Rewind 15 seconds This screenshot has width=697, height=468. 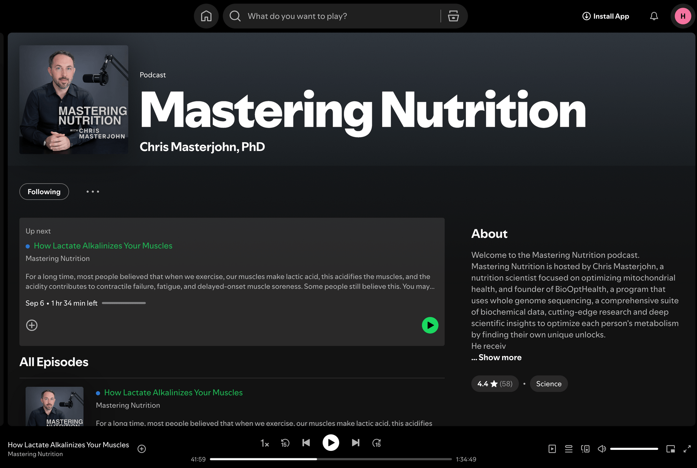click(285, 443)
